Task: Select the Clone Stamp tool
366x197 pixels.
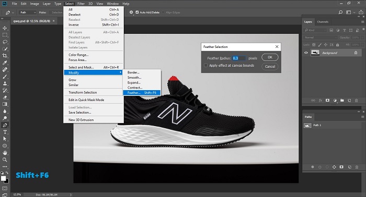Action: 5,83
